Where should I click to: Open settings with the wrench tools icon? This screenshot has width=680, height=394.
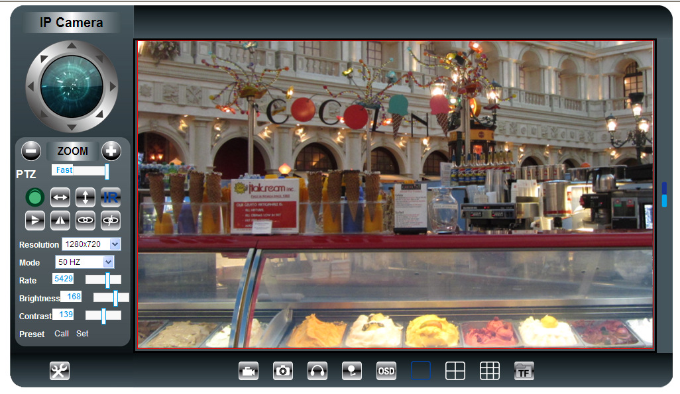(x=60, y=371)
